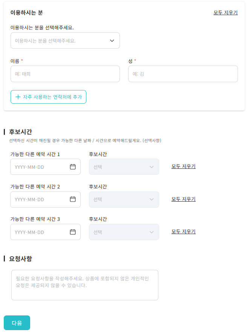
Task: Click inside the 이름 input field
Action: point(65,74)
